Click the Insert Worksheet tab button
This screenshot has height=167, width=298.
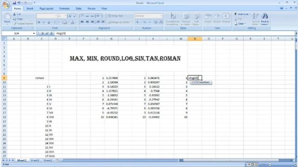58,161
